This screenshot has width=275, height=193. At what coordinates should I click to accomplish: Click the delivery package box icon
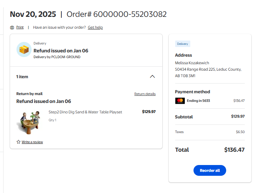24,50
